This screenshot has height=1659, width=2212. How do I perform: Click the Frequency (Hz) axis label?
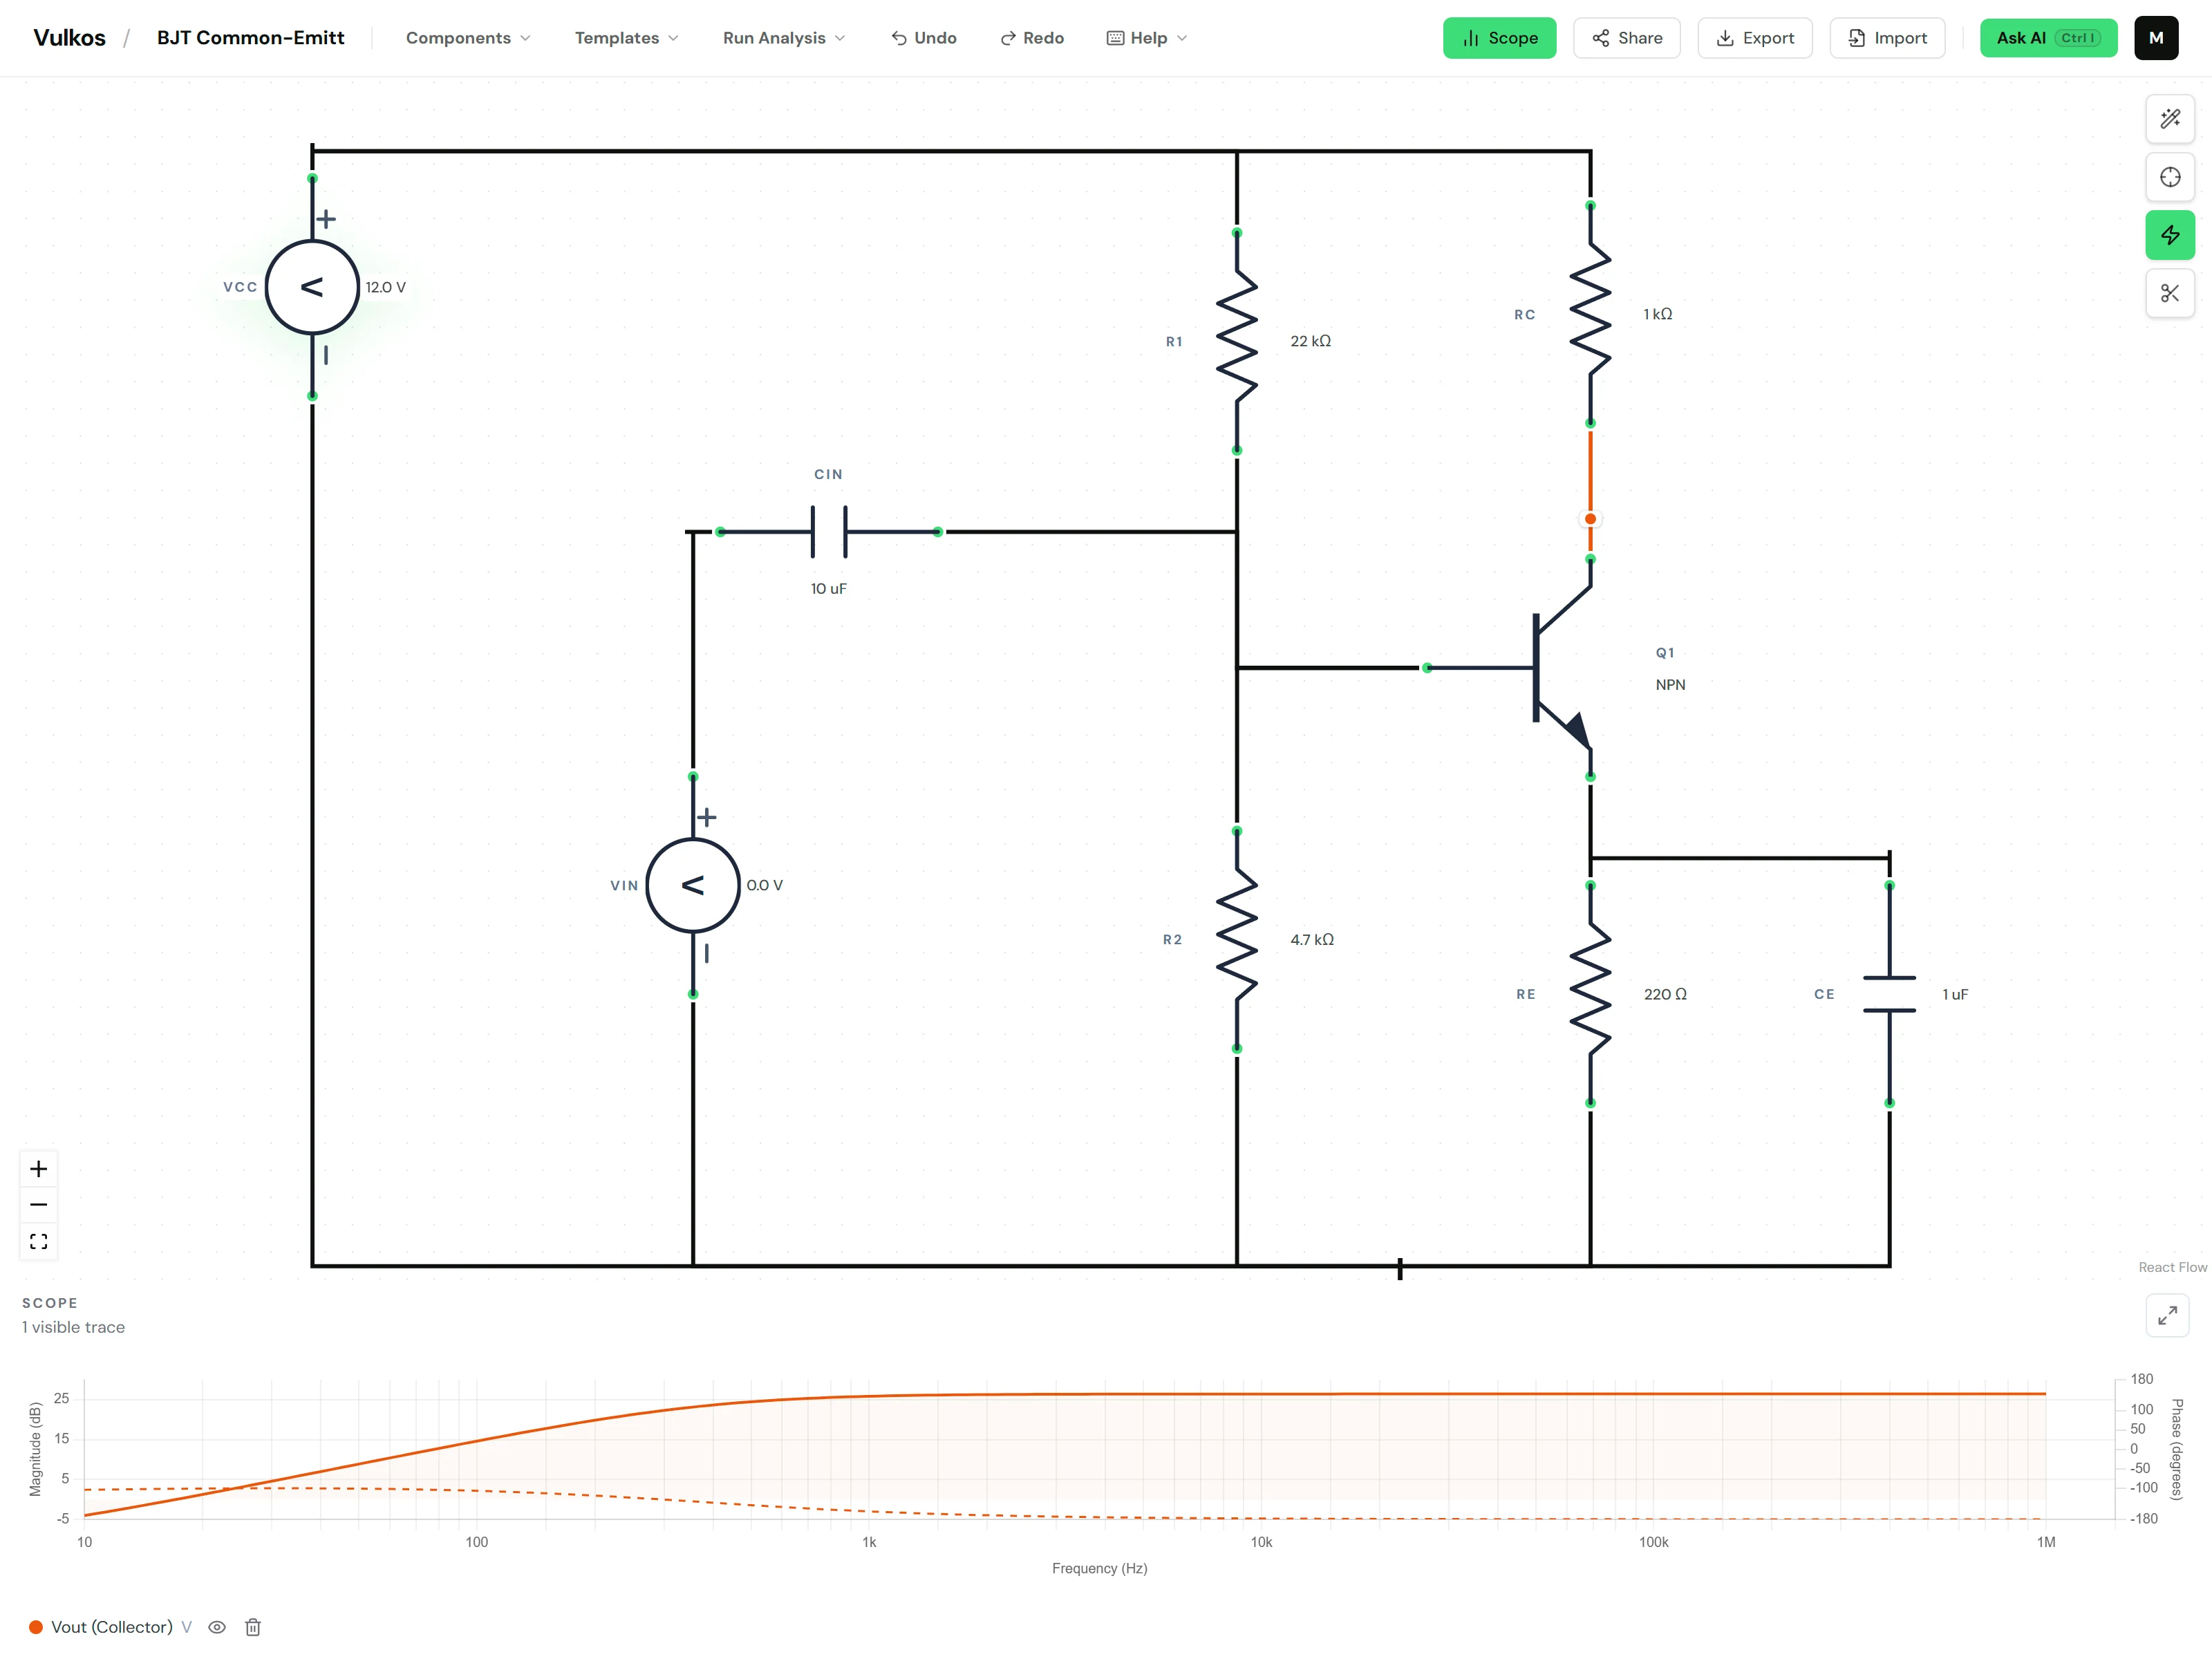(1099, 1568)
